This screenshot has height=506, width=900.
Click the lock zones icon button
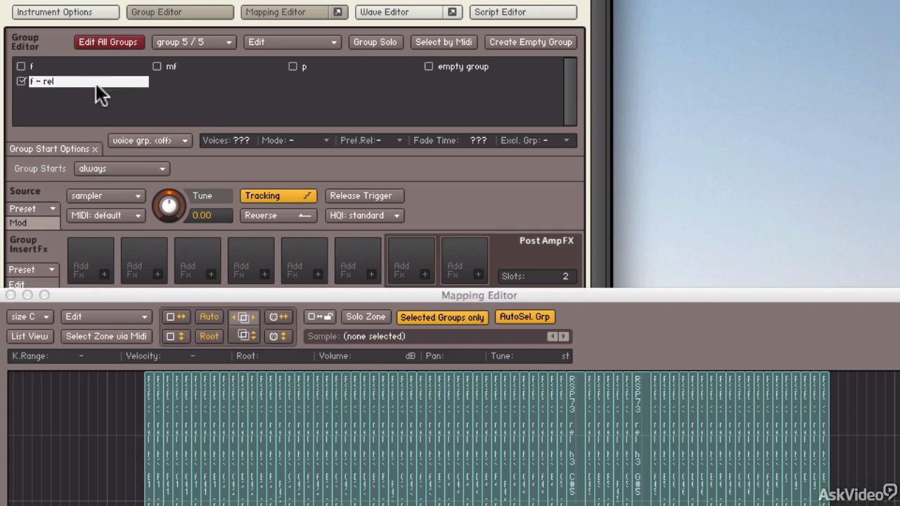320,317
